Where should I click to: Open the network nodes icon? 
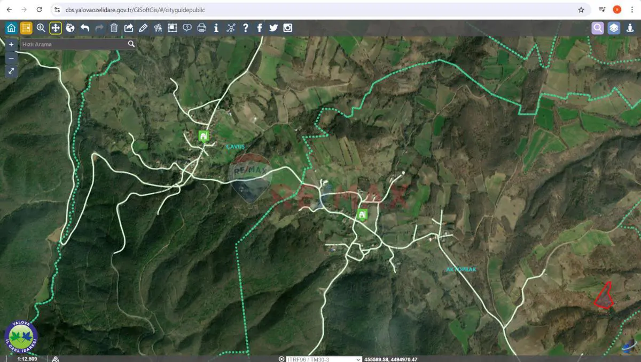coord(231,28)
